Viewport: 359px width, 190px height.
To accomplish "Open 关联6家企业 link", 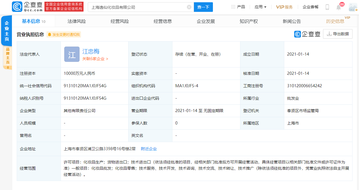I will click(x=95, y=59).
